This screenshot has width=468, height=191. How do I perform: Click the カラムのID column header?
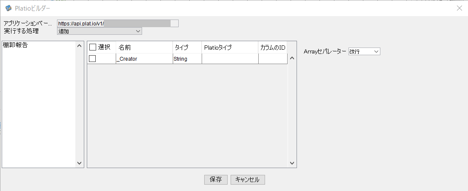pos(273,48)
